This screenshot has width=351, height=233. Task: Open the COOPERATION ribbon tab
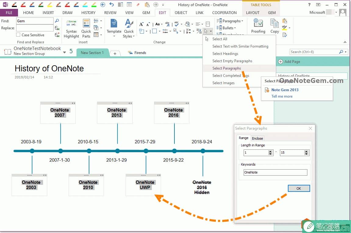pyautogui.click(x=224, y=13)
